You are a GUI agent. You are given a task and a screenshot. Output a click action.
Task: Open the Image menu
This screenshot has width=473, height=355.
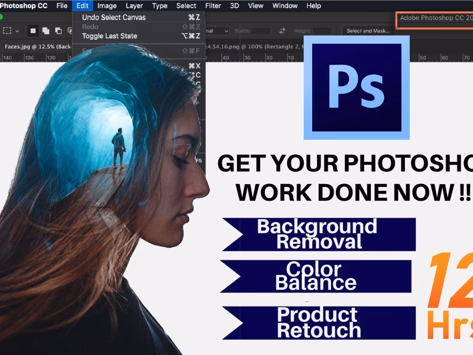[106, 6]
